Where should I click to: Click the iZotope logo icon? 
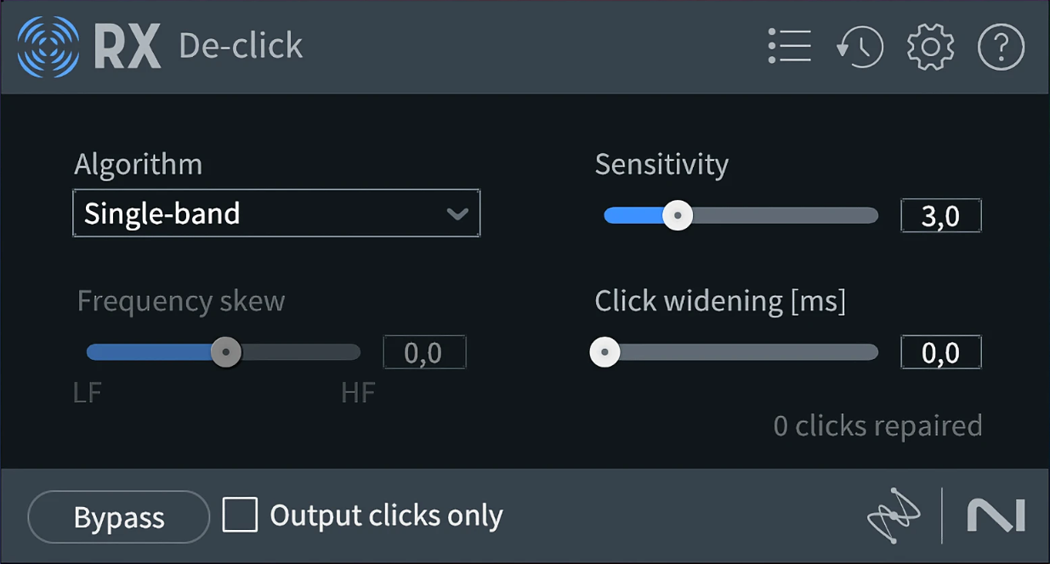point(894,516)
